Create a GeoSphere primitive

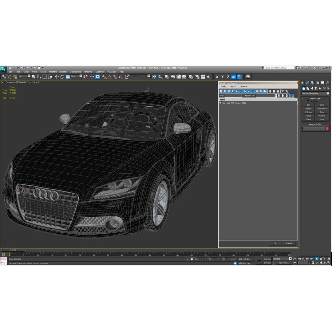322,109
